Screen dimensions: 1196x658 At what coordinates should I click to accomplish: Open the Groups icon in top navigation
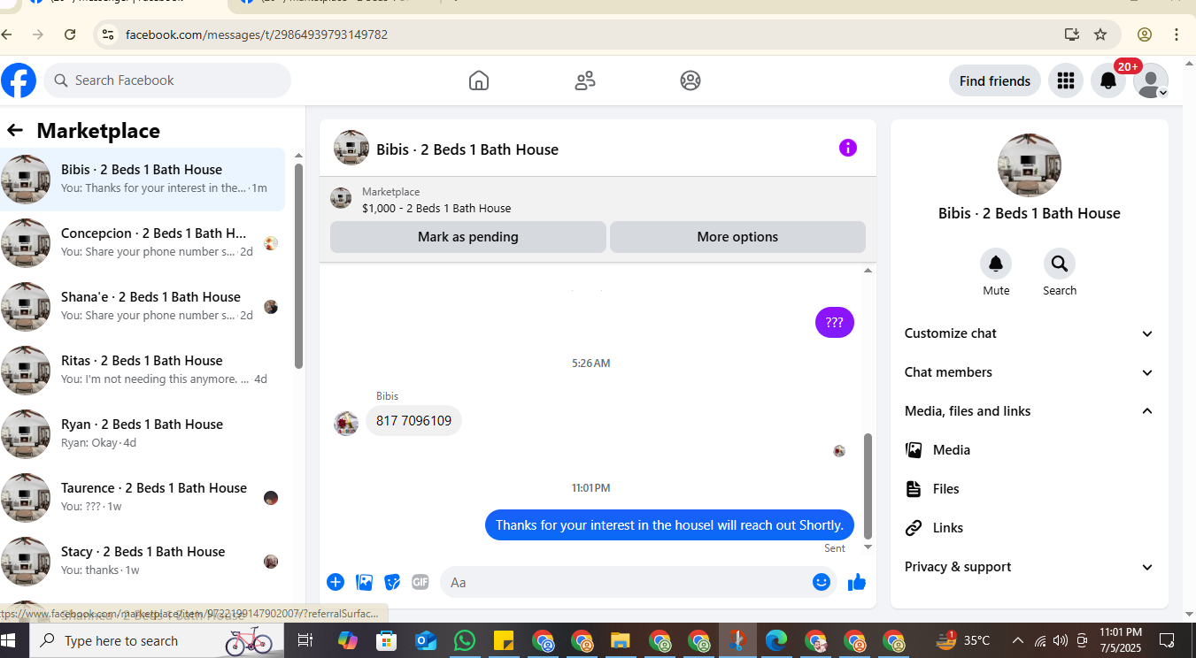pyautogui.click(x=691, y=80)
